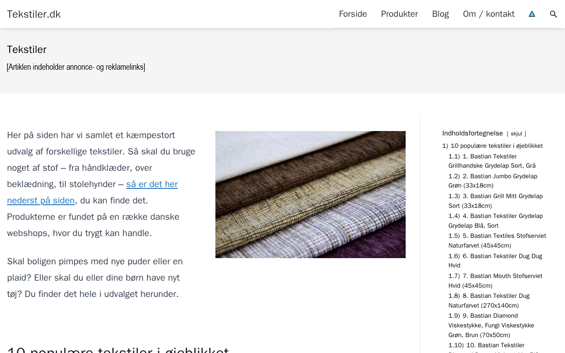565x353 pixels.
Task: Open Bastian Tekstiler Dug Dug Hvid entry
Action: pos(495,261)
